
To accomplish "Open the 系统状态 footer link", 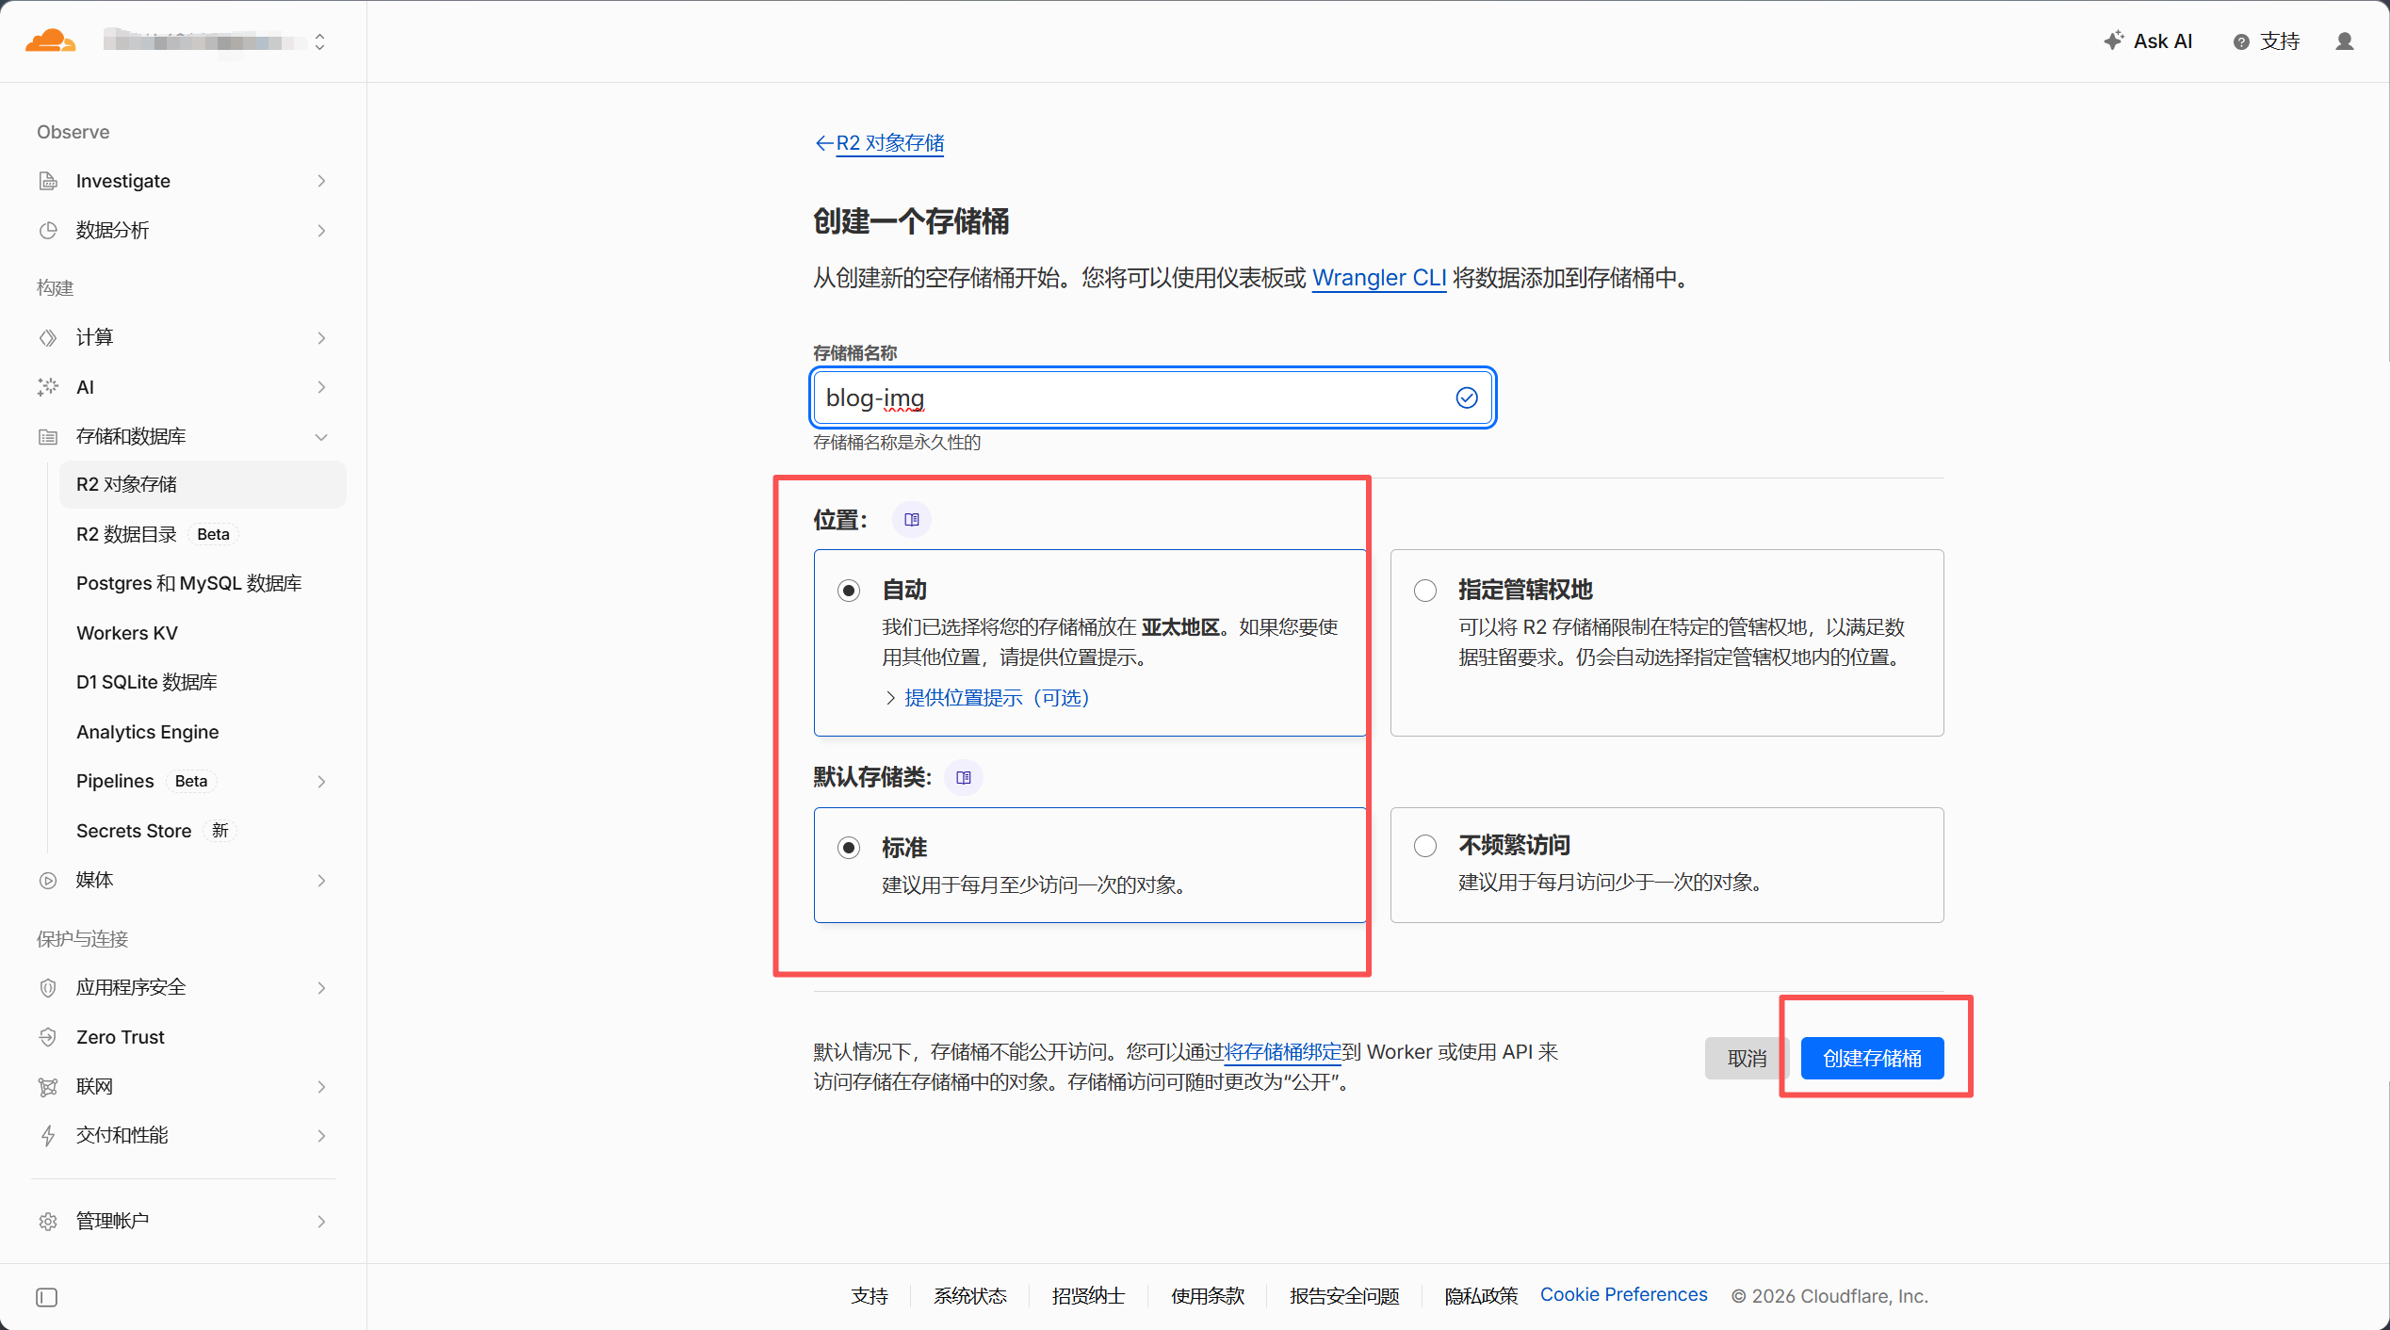I will [969, 1296].
